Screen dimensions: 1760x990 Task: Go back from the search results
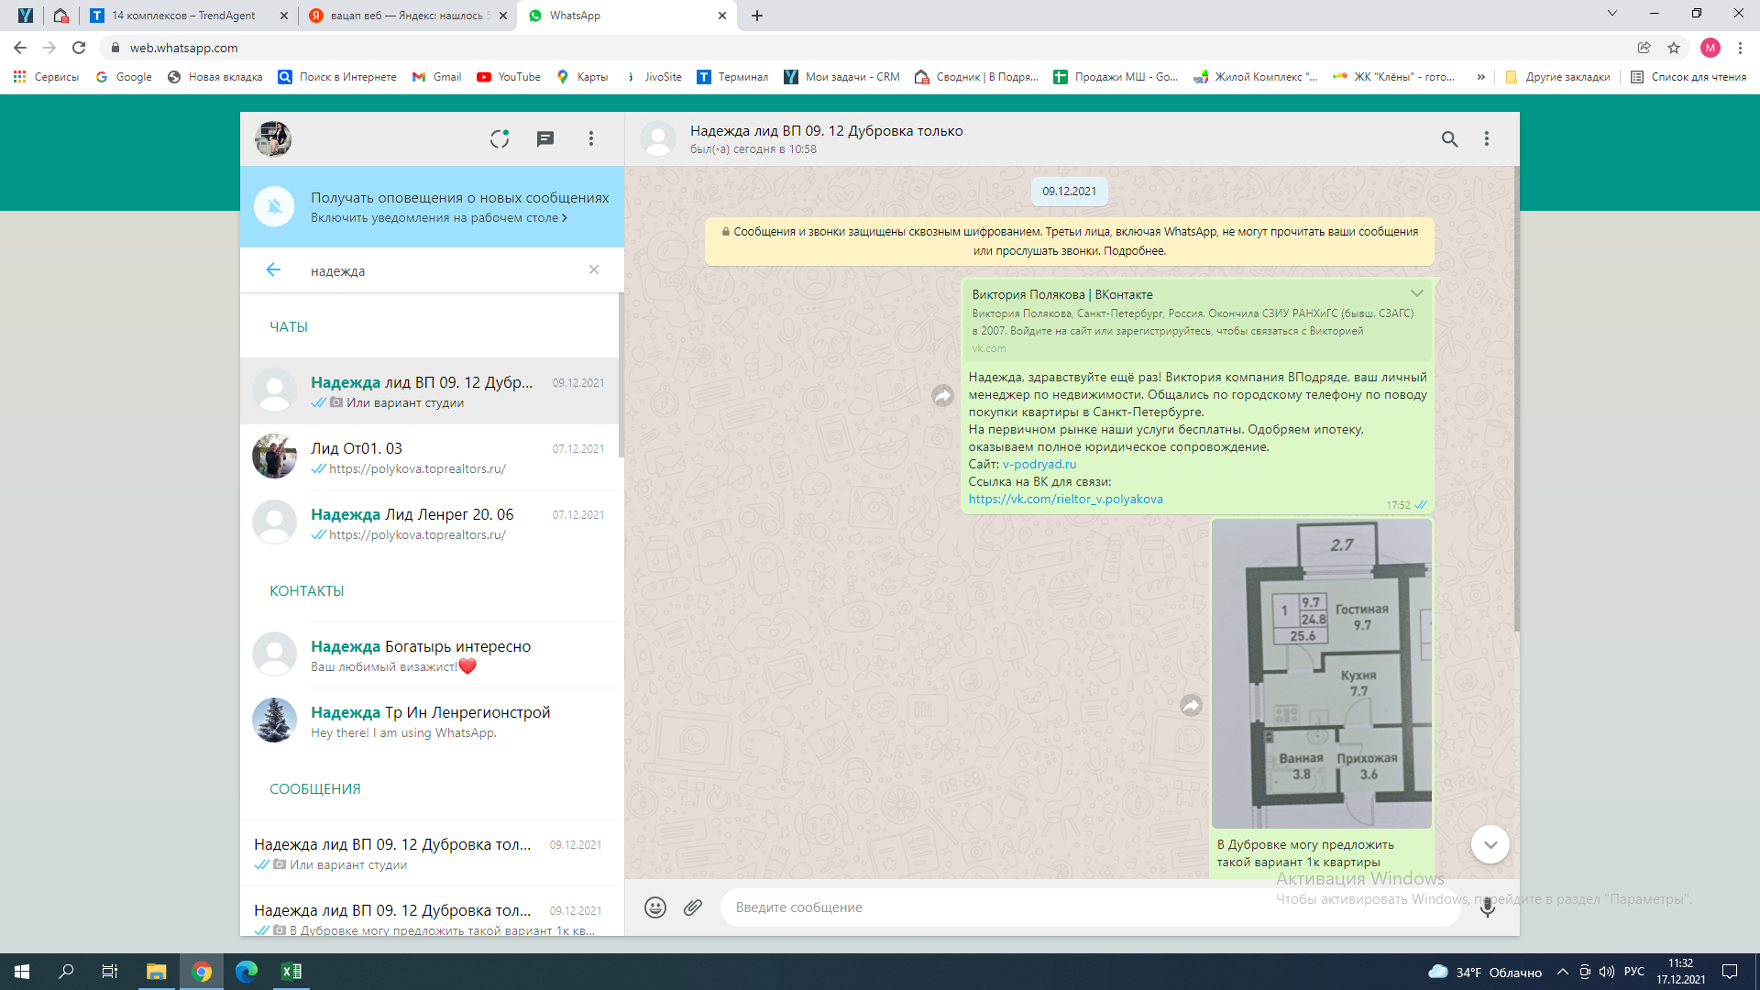273,269
